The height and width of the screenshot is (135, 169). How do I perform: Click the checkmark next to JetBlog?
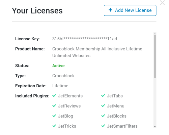click(x=54, y=116)
